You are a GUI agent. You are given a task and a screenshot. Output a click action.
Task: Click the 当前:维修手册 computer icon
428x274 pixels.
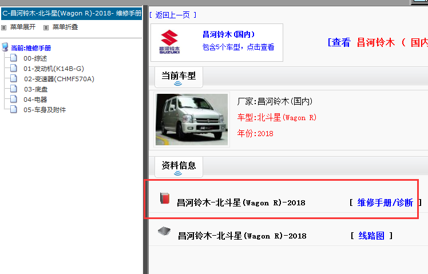pos(5,47)
